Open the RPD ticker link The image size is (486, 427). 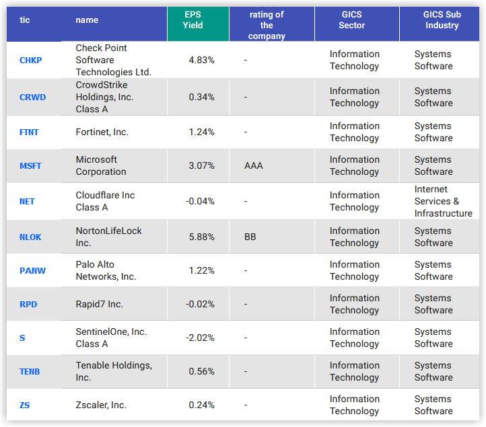click(x=28, y=305)
